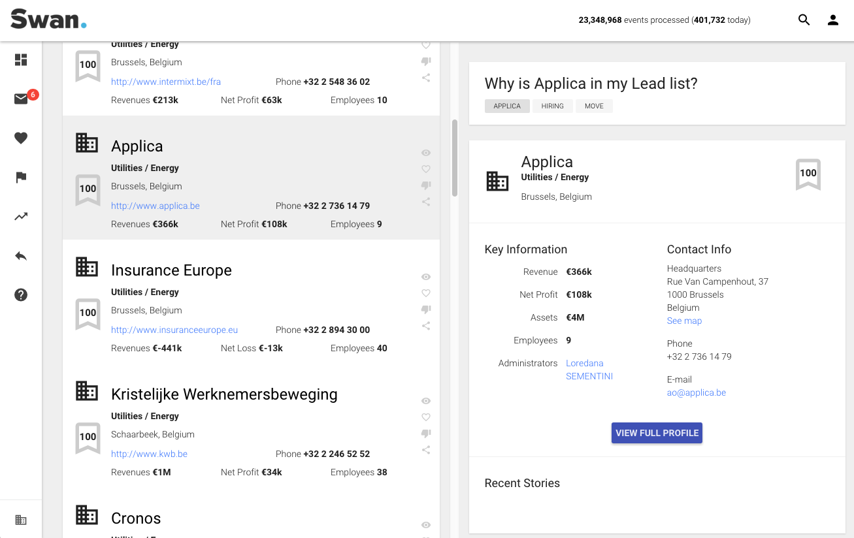Share the Insurance Europe lead
854x538 pixels.
pos(426,326)
